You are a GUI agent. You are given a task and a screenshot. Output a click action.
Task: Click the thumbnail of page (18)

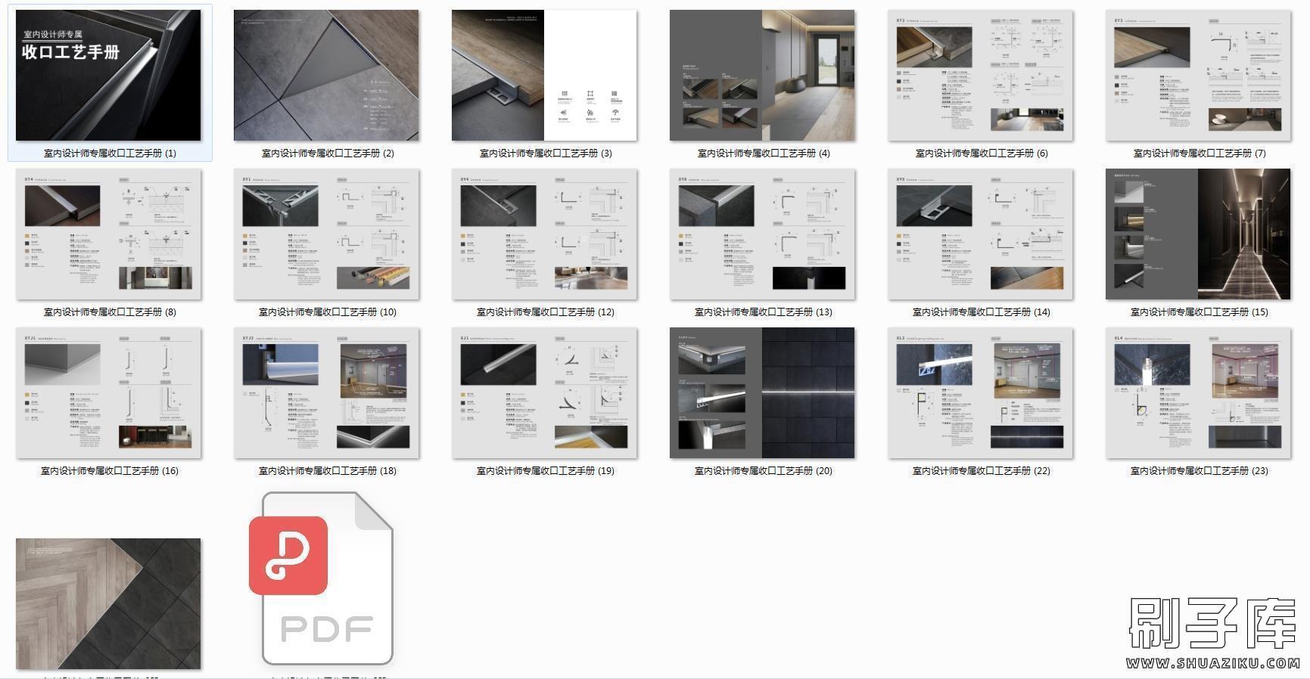tap(326, 393)
